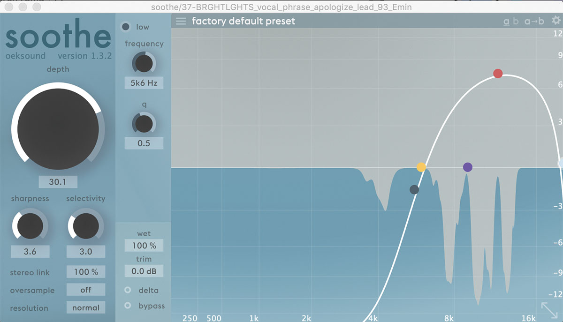Image resolution: width=563 pixels, height=322 pixels.
Task: Toggle the low band enable dot
Action: pyautogui.click(x=126, y=27)
